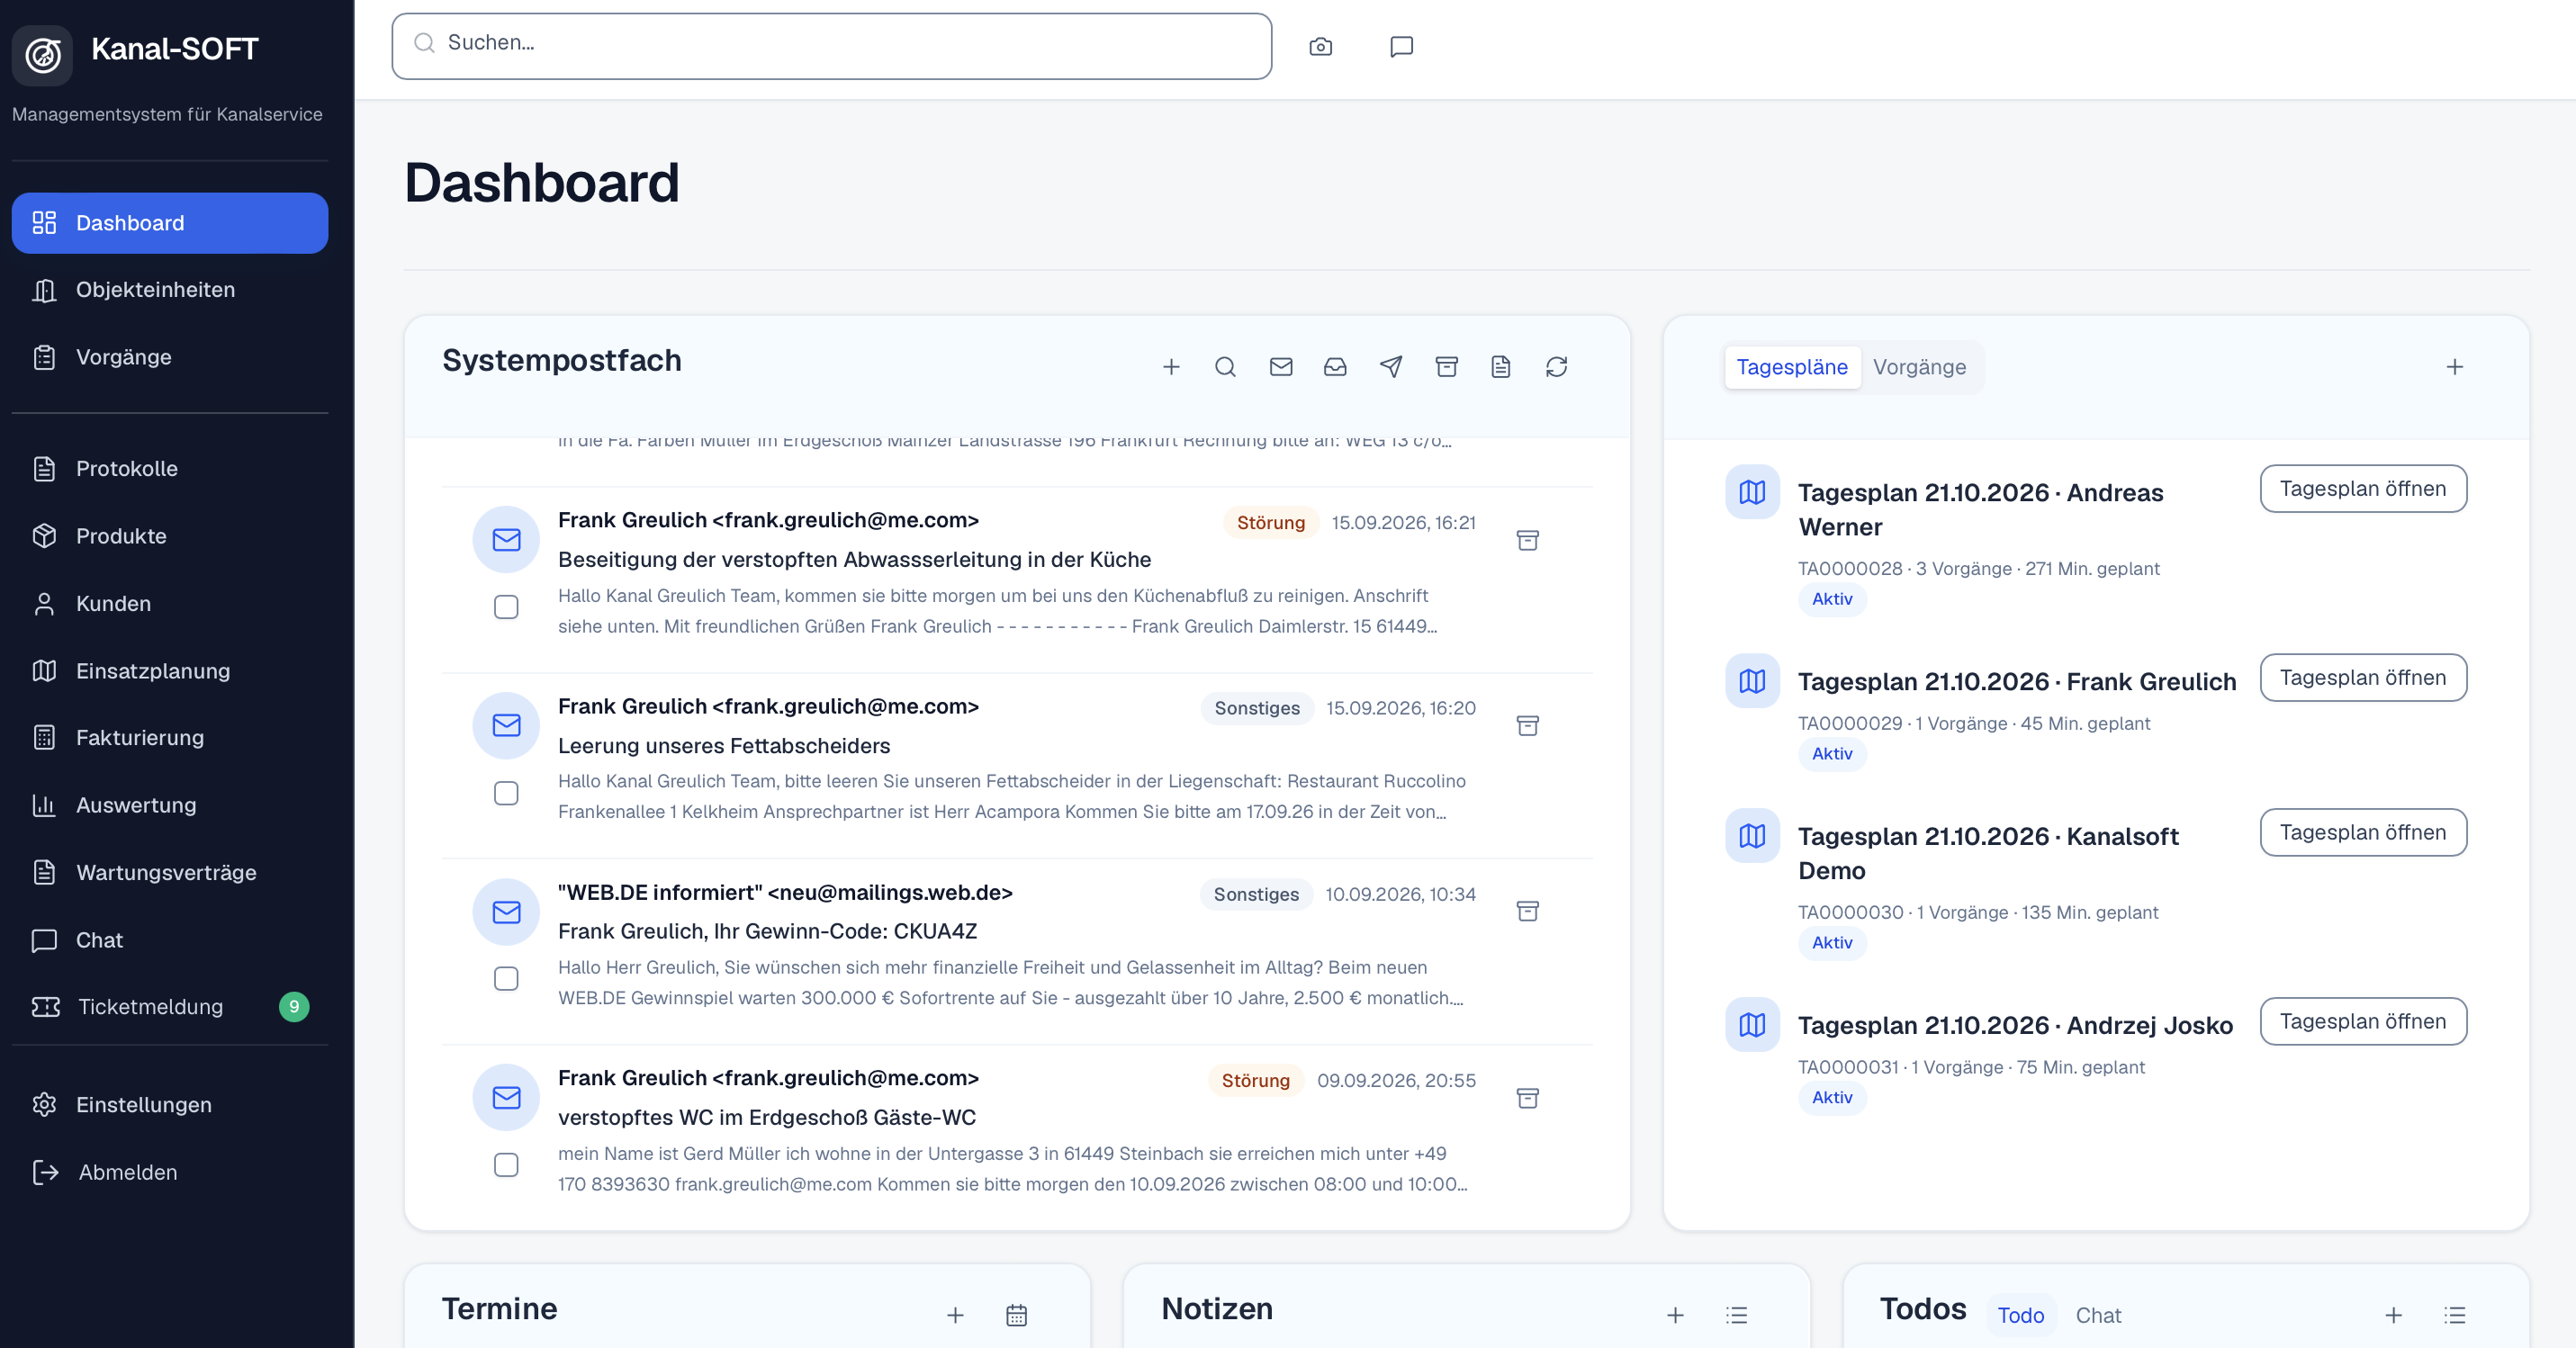This screenshot has height=1348, width=2576.
Task: Select checkbox for Leerung unseres Fettabscheiders email
Action: (506, 793)
